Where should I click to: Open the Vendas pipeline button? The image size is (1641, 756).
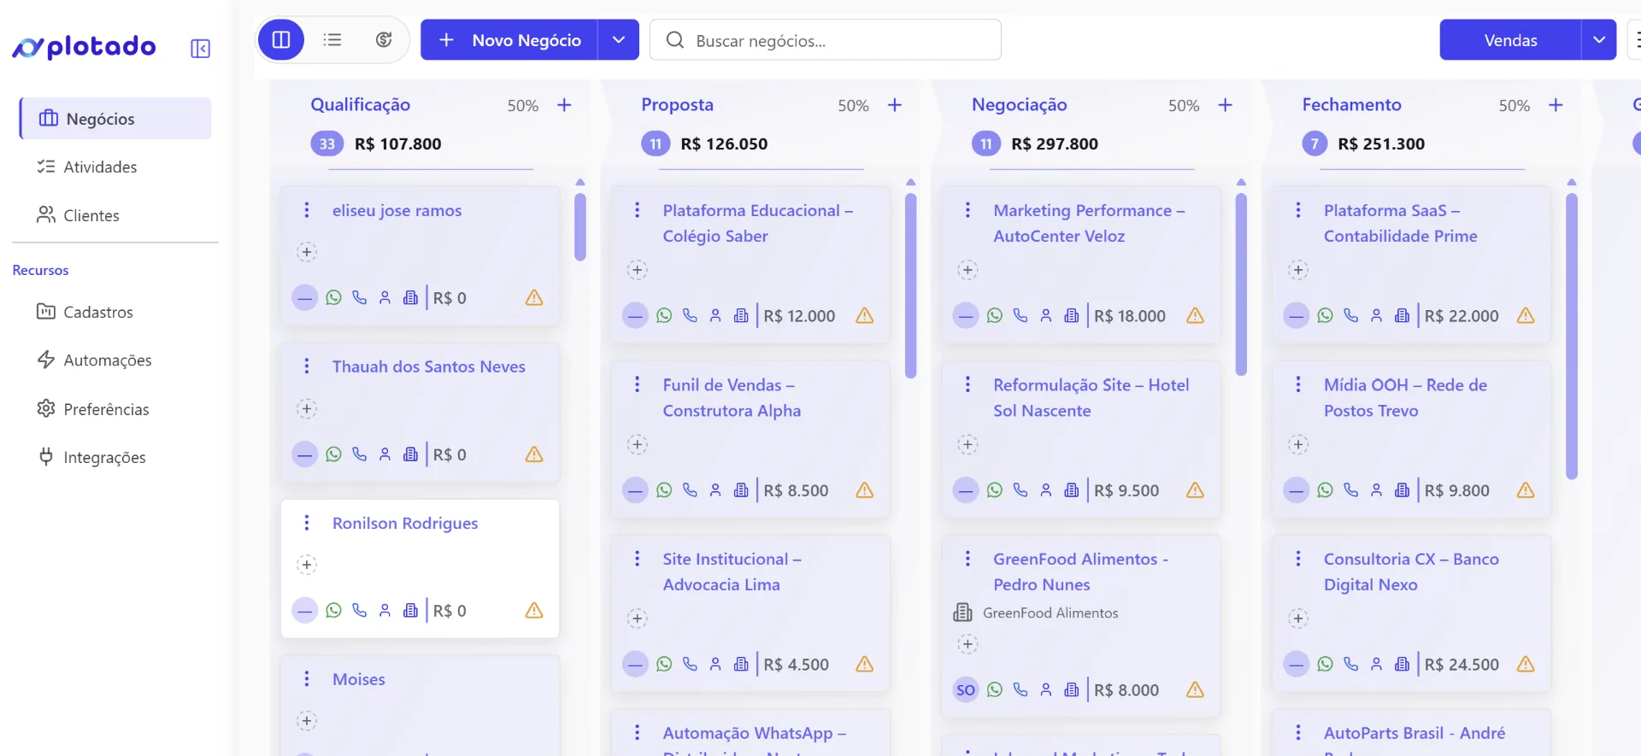point(1510,40)
